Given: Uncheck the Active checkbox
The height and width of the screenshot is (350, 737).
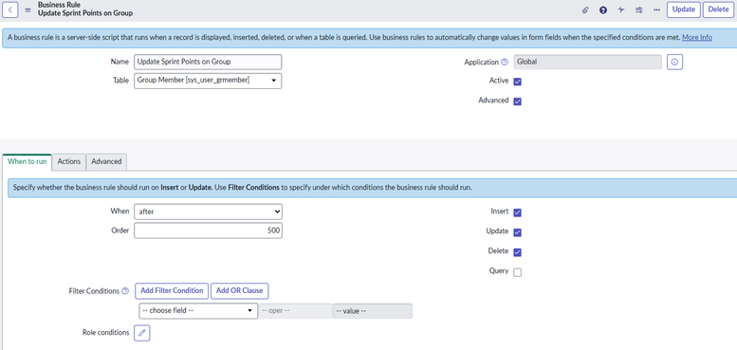Looking at the screenshot, I should tap(518, 82).
